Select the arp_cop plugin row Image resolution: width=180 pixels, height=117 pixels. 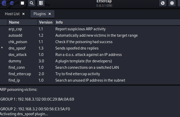tap(15, 29)
